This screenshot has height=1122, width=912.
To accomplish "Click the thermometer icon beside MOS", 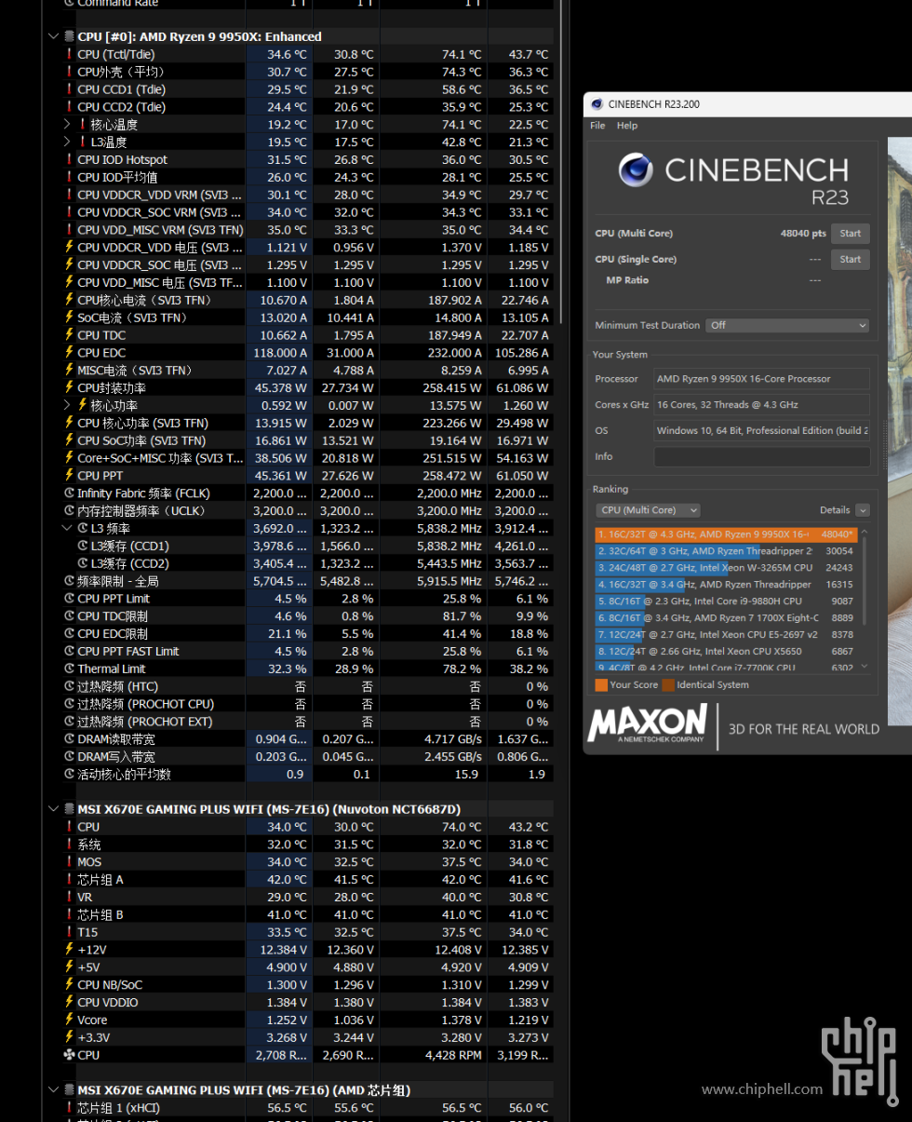I will (69, 862).
